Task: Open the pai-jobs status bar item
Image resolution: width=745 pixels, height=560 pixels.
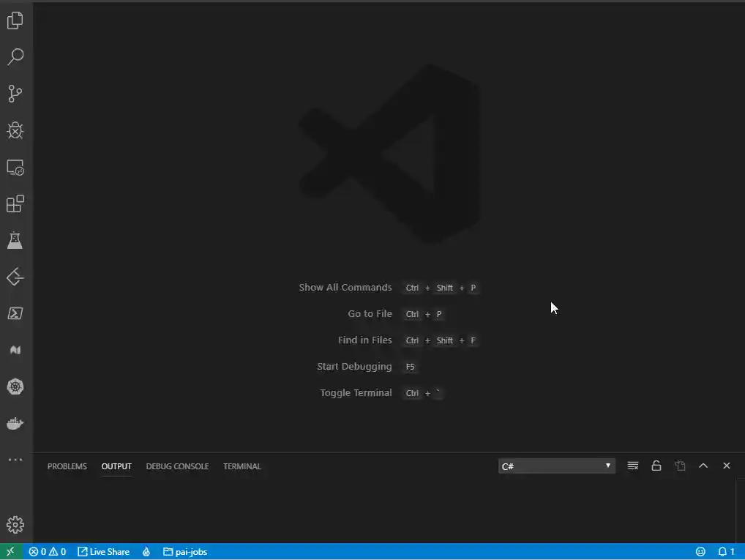Action: click(185, 551)
